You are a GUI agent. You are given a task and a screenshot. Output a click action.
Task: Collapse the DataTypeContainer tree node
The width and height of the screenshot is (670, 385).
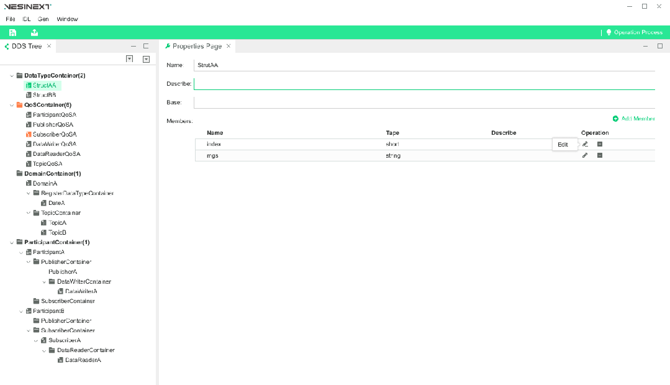(x=12, y=76)
